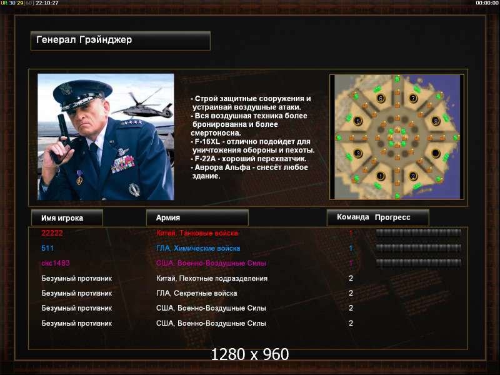Click the Армия column header
Image resolution: width=500 pixels, height=375 pixels.
click(197, 217)
